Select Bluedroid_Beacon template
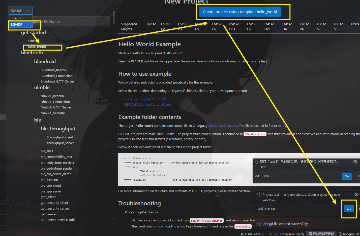The height and width of the screenshot is (236, 360). coord(54,70)
